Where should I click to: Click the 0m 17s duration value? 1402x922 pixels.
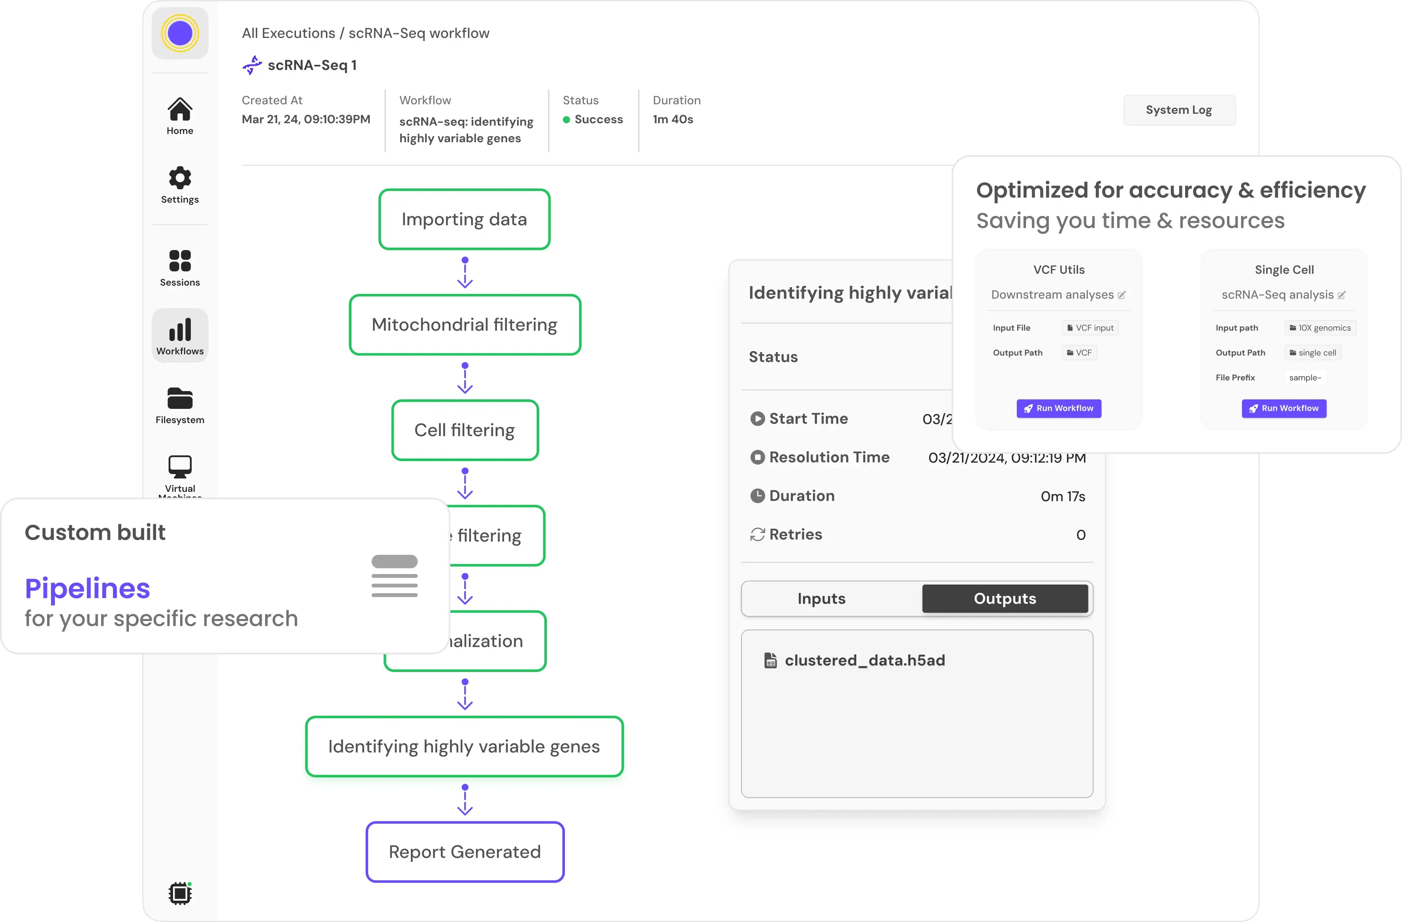[x=1063, y=497]
